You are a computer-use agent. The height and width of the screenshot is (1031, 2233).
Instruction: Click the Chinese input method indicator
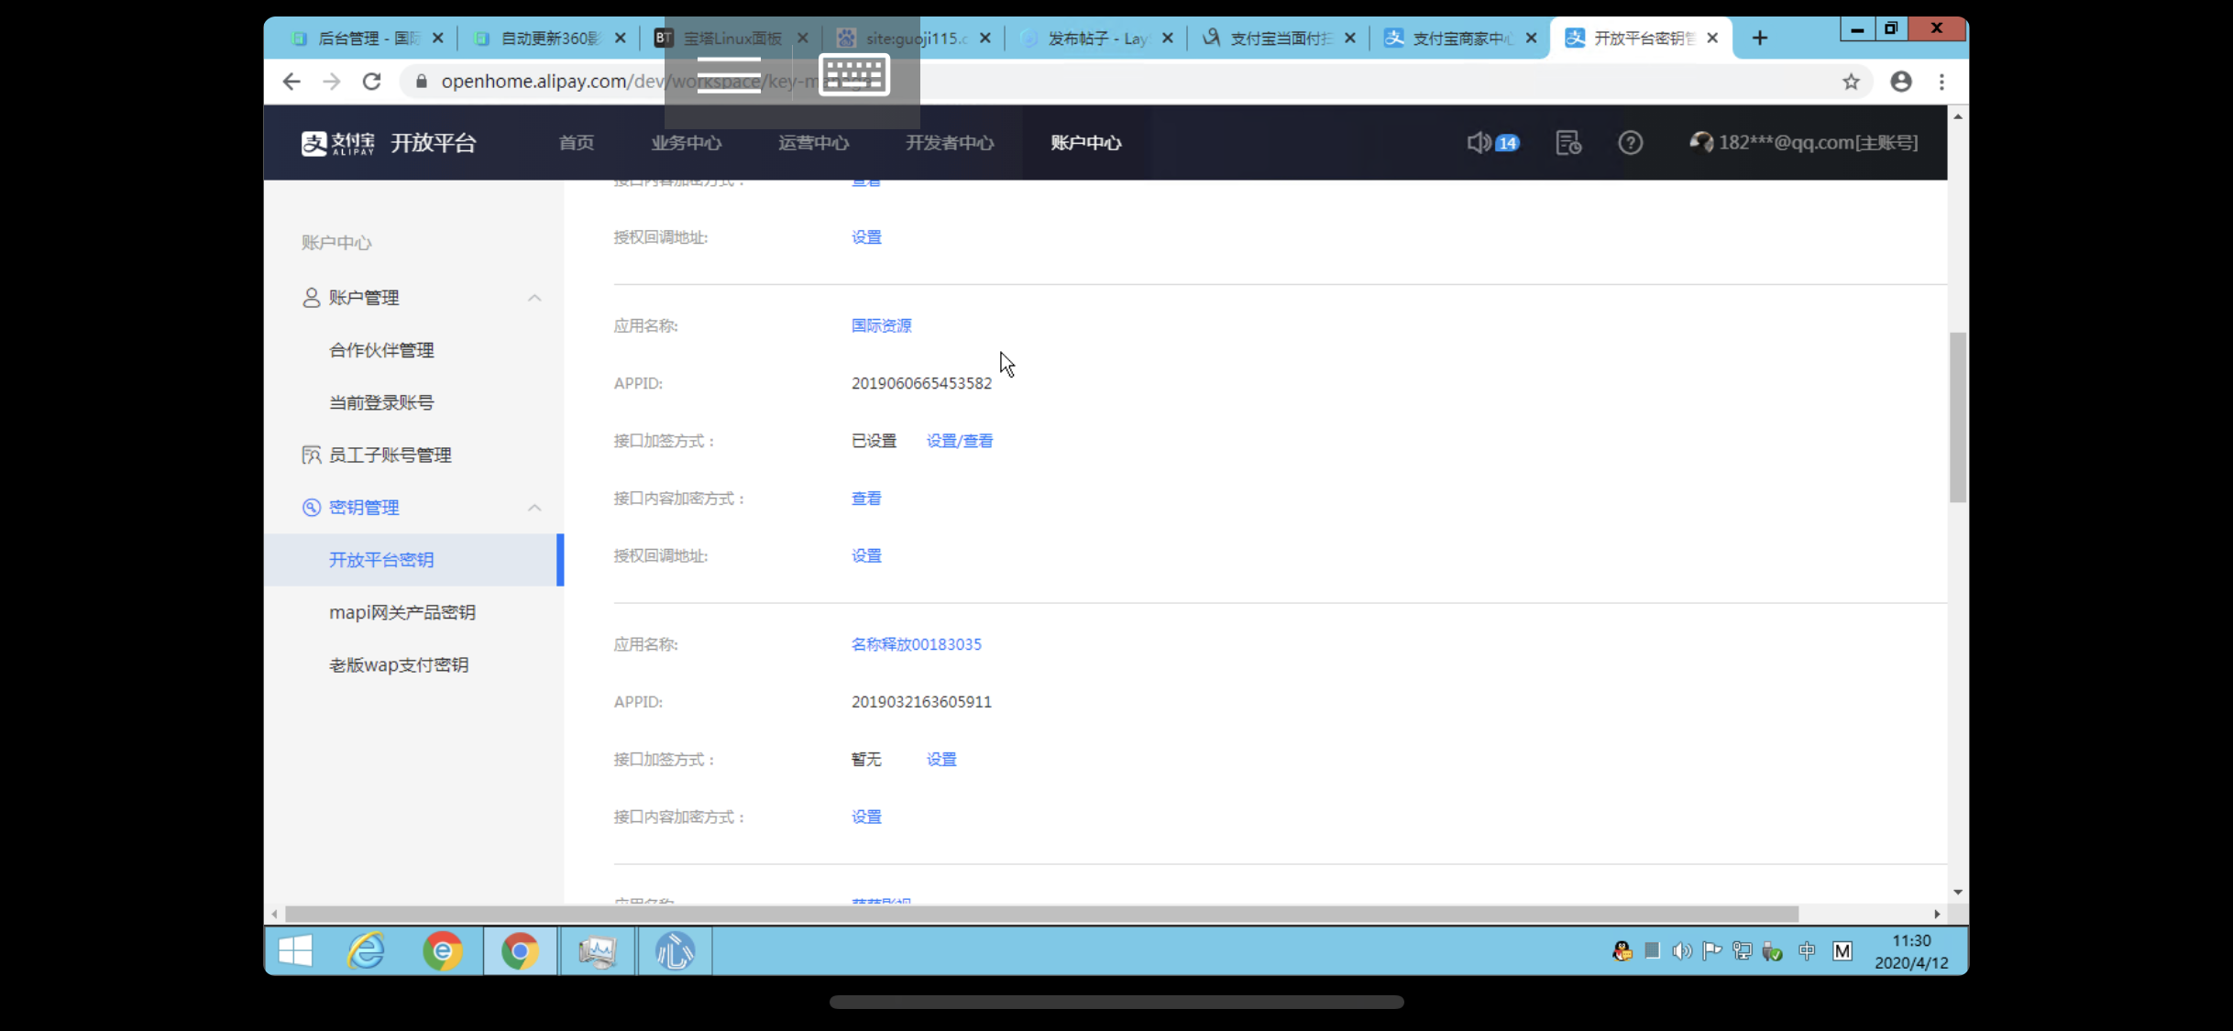(1807, 951)
